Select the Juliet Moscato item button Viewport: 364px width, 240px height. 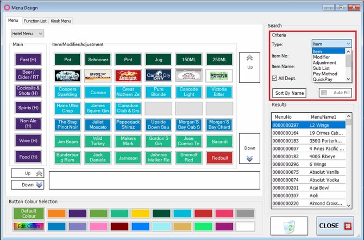click(98, 125)
